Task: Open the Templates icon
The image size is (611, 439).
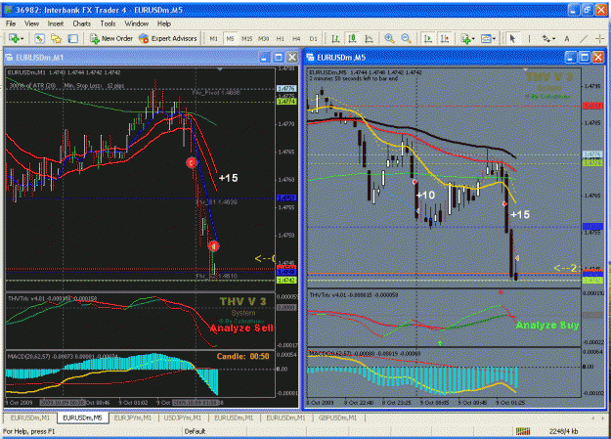Action: tap(486, 38)
